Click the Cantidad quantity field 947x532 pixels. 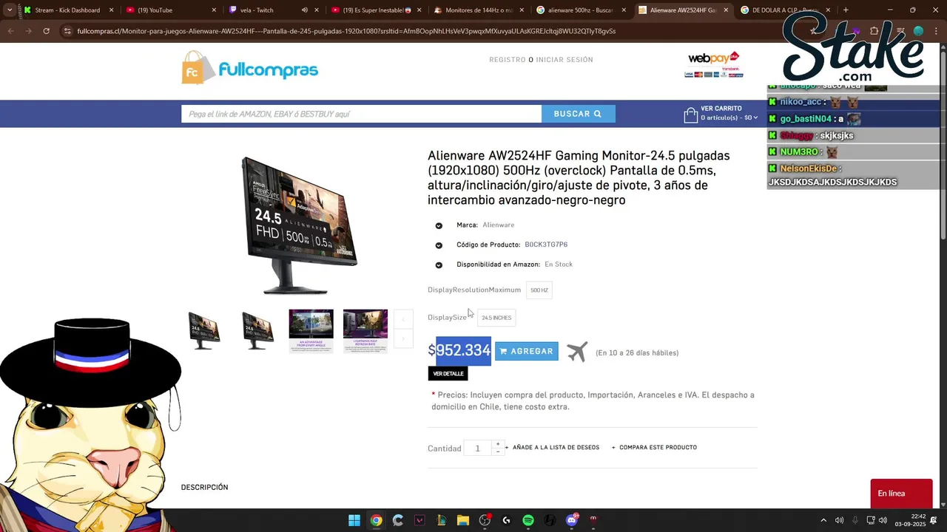(477, 448)
